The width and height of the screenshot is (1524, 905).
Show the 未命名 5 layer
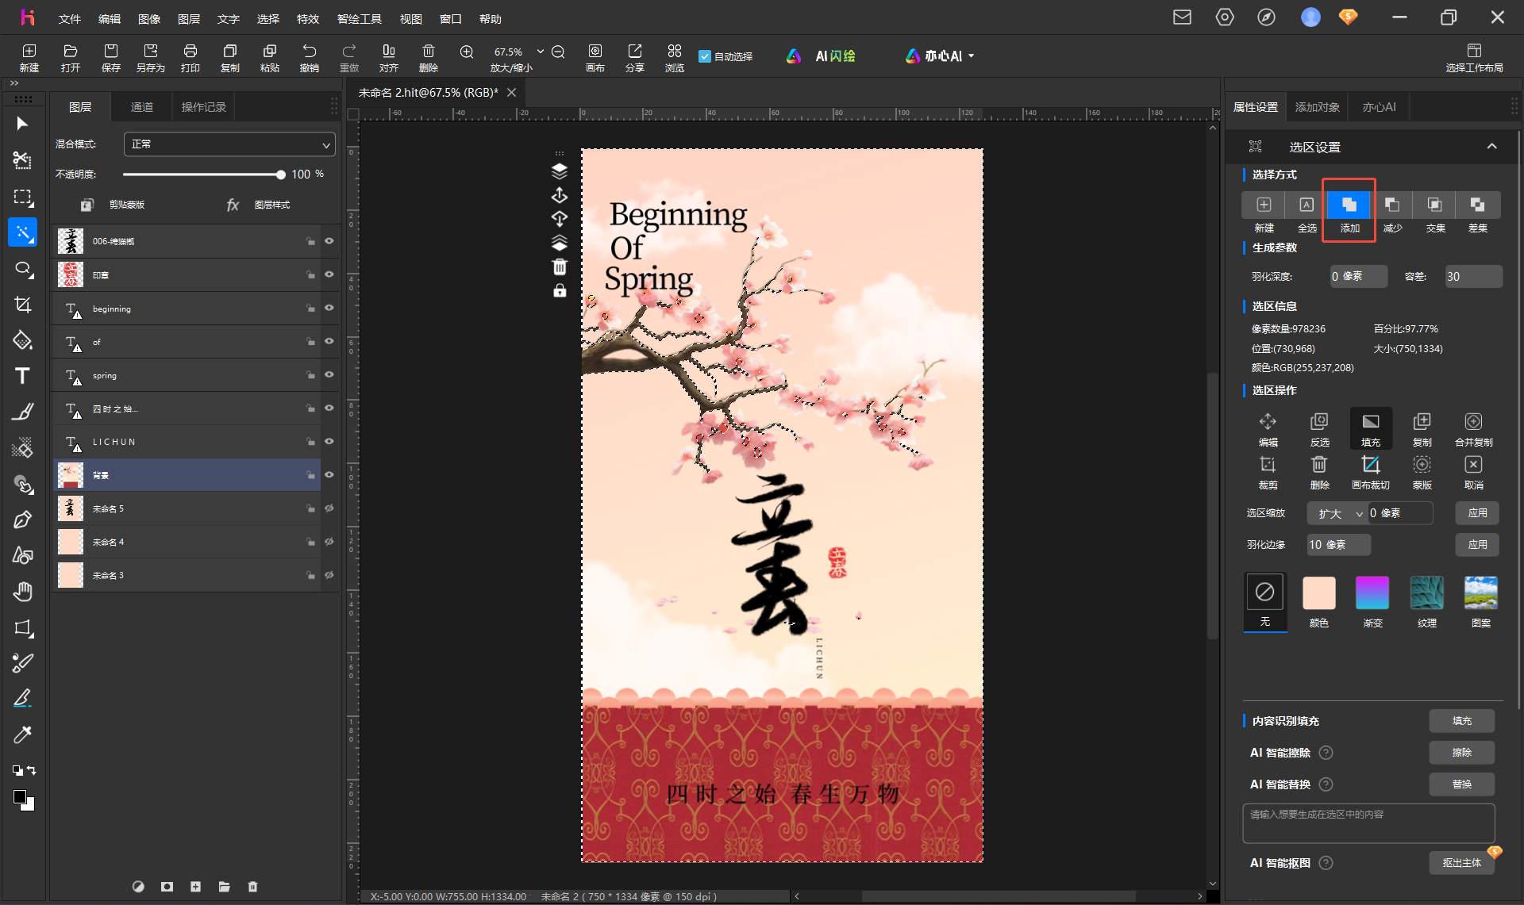point(329,508)
